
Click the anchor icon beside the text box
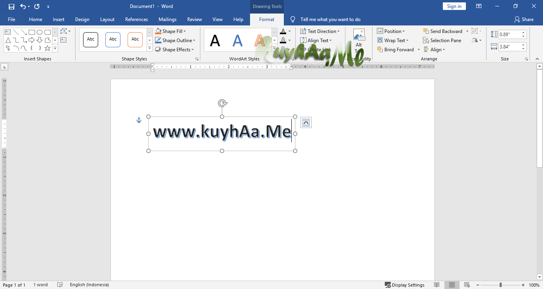[x=139, y=119]
